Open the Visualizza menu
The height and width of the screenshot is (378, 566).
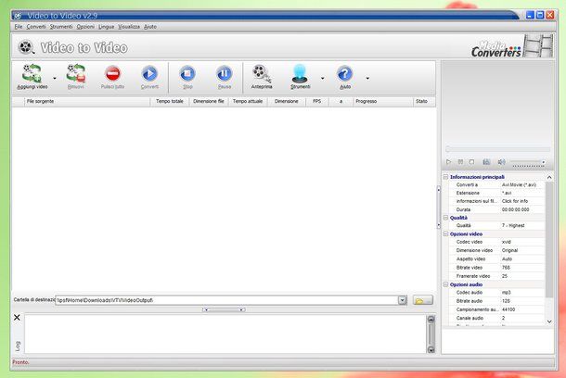[129, 27]
